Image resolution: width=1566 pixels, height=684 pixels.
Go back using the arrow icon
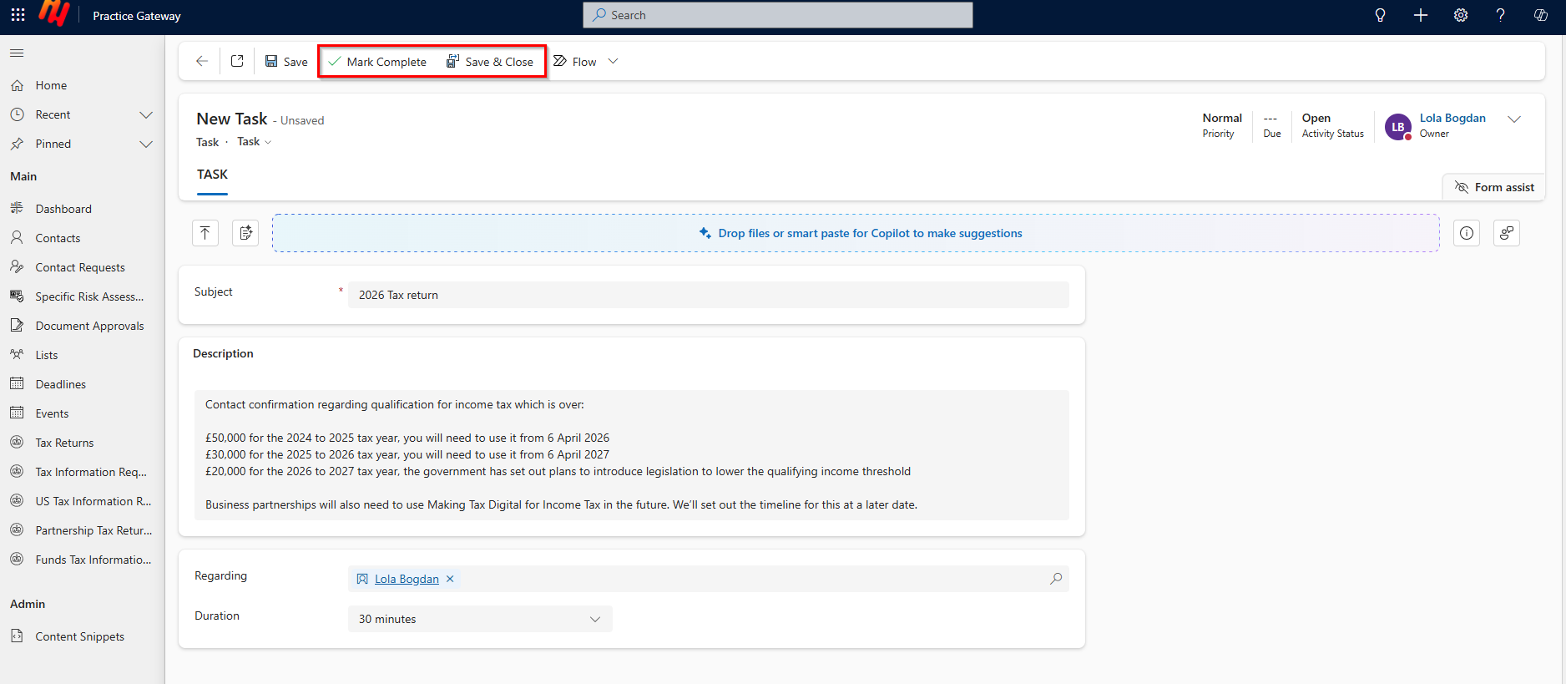click(201, 61)
